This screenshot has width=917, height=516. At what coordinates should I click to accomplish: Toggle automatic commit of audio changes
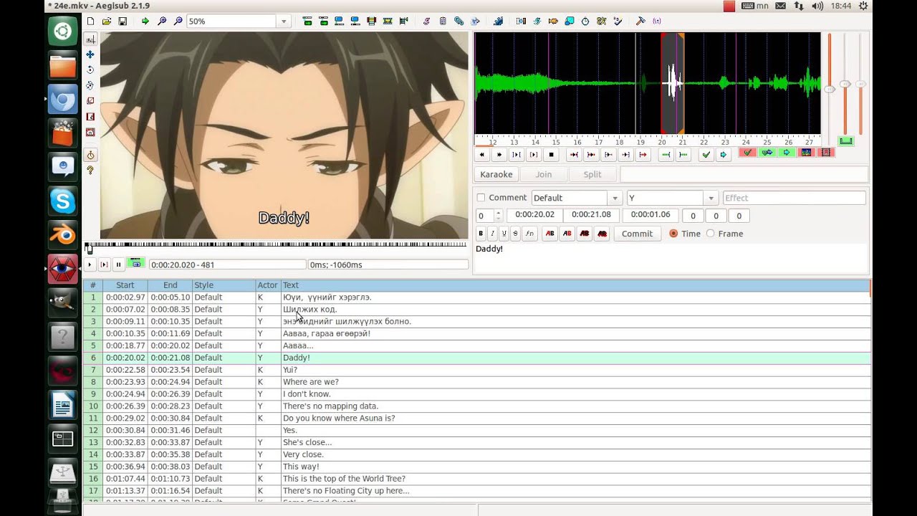pos(748,153)
